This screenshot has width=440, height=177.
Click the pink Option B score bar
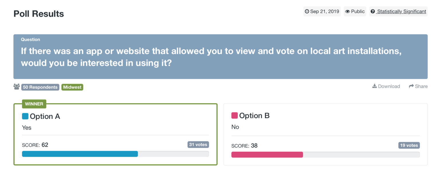267,155
